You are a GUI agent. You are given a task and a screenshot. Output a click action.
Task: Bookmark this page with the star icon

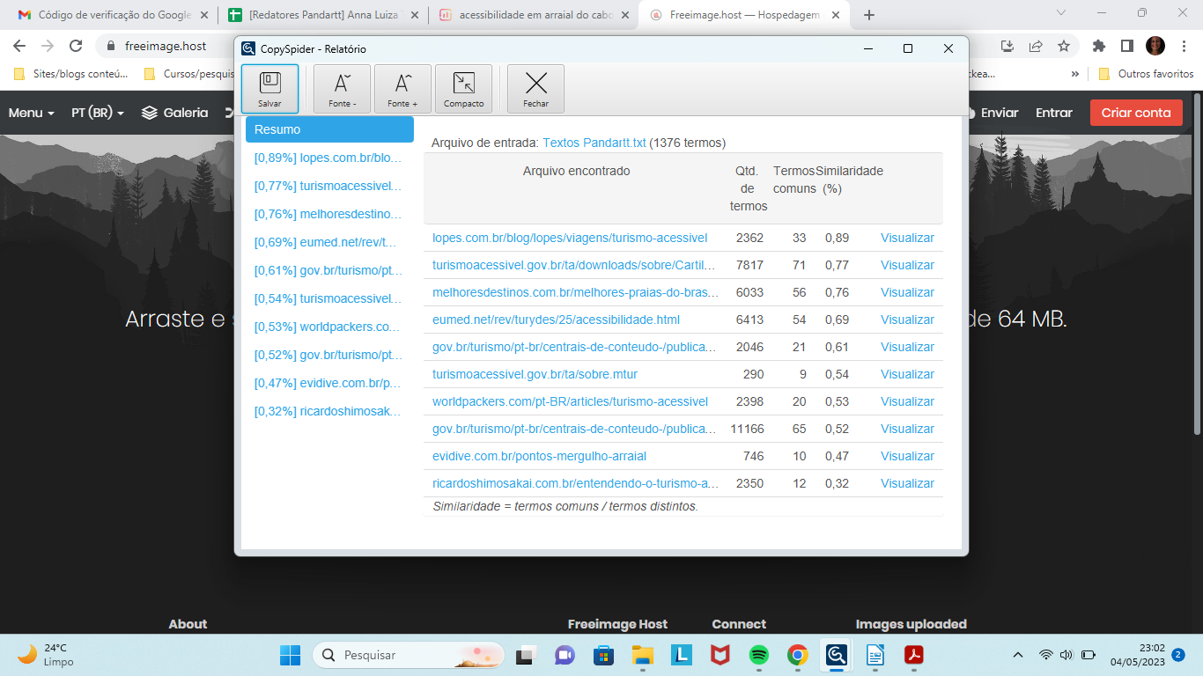pyautogui.click(x=1064, y=46)
